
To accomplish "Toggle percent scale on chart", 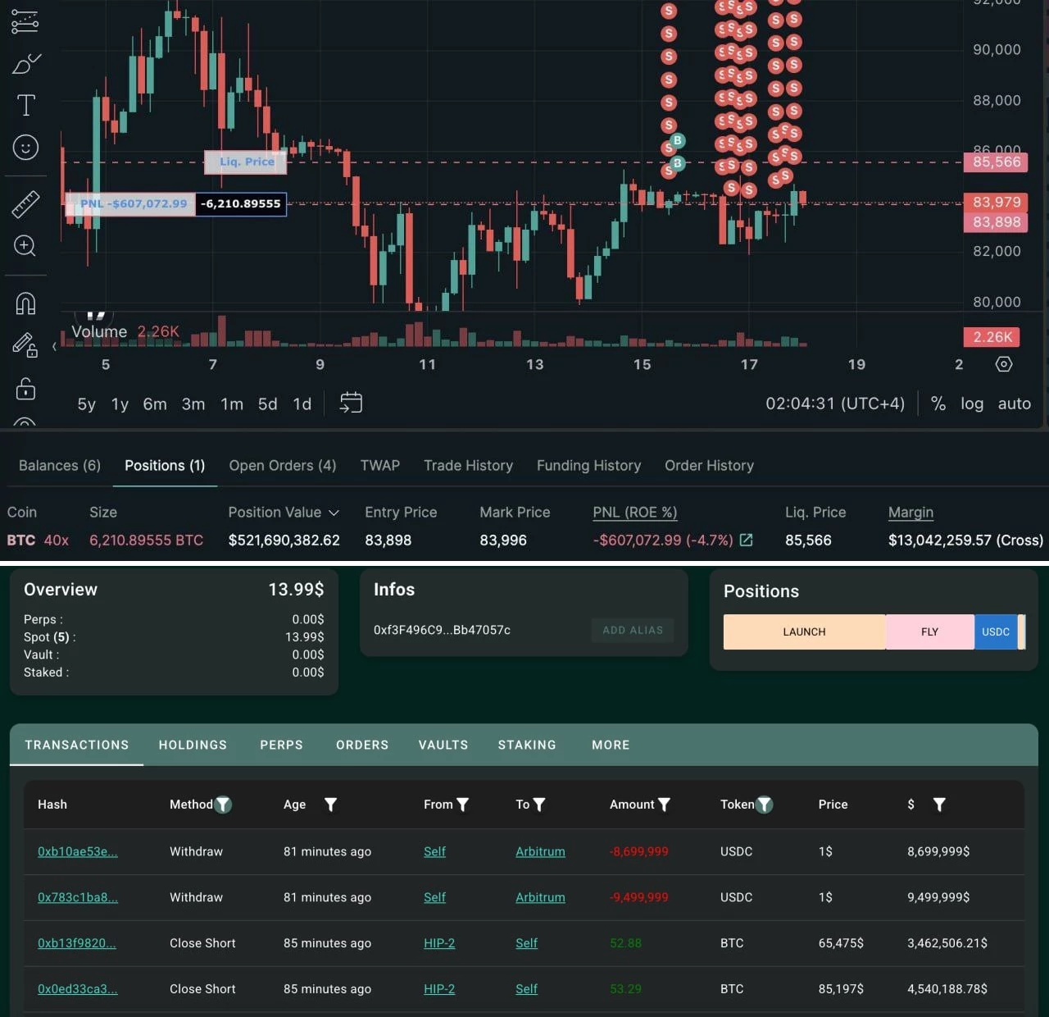I will point(938,404).
